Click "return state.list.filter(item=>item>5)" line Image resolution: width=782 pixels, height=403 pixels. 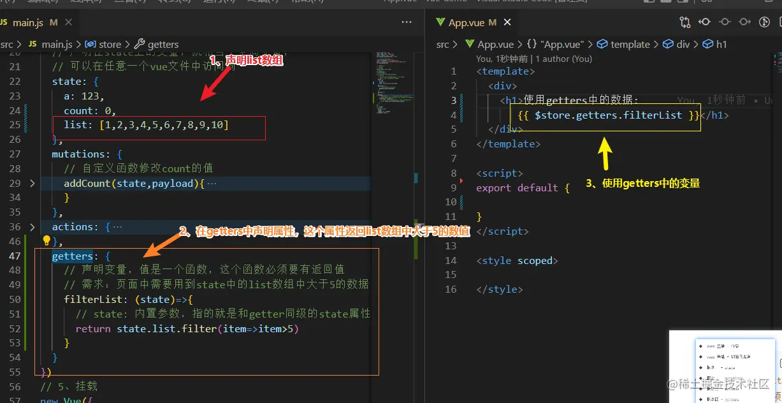(x=187, y=328)
